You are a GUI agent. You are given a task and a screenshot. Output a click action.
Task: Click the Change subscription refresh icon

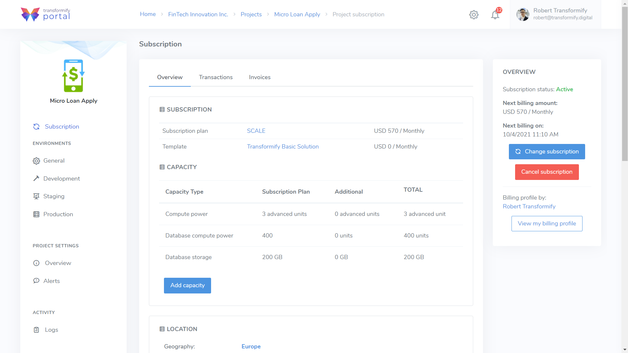(518, 151)
